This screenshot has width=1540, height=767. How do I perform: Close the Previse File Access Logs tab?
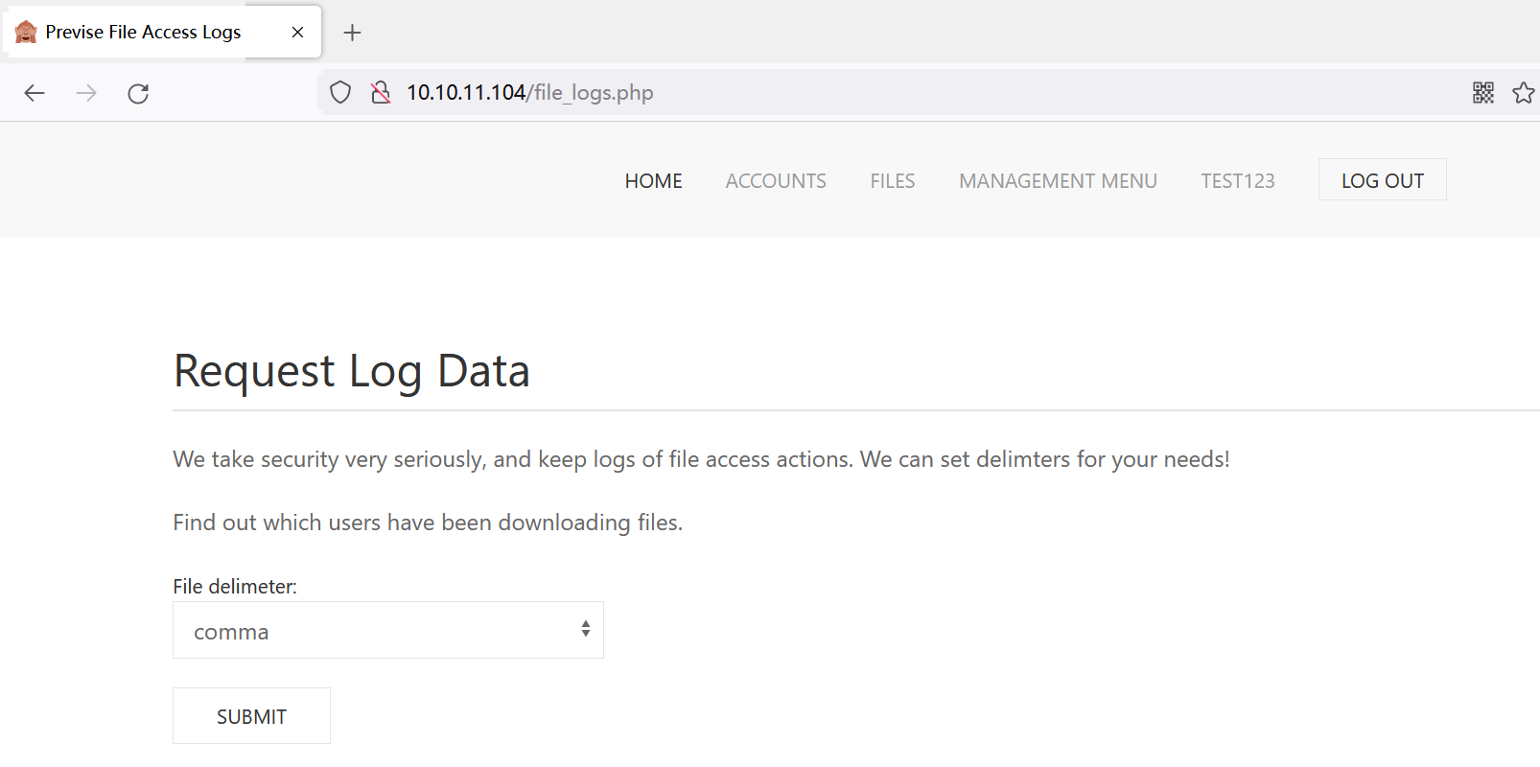(297, 33)
